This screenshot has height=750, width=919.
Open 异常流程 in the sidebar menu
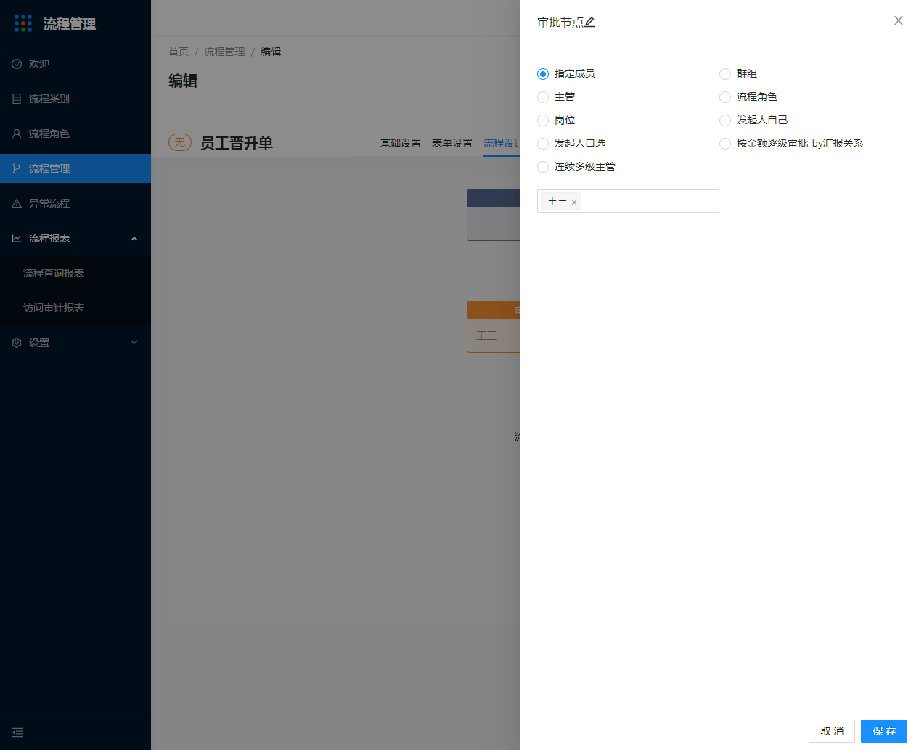(x=75, y=203)
